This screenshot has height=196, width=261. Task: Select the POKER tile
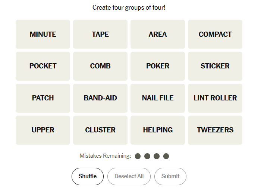point(158,66)
